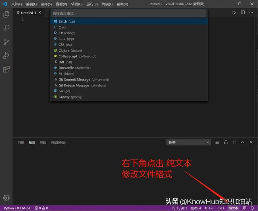This screenshot has height=211, width=258.
Task: Select C# (csharp) language mode
Action: click(129, 33)
